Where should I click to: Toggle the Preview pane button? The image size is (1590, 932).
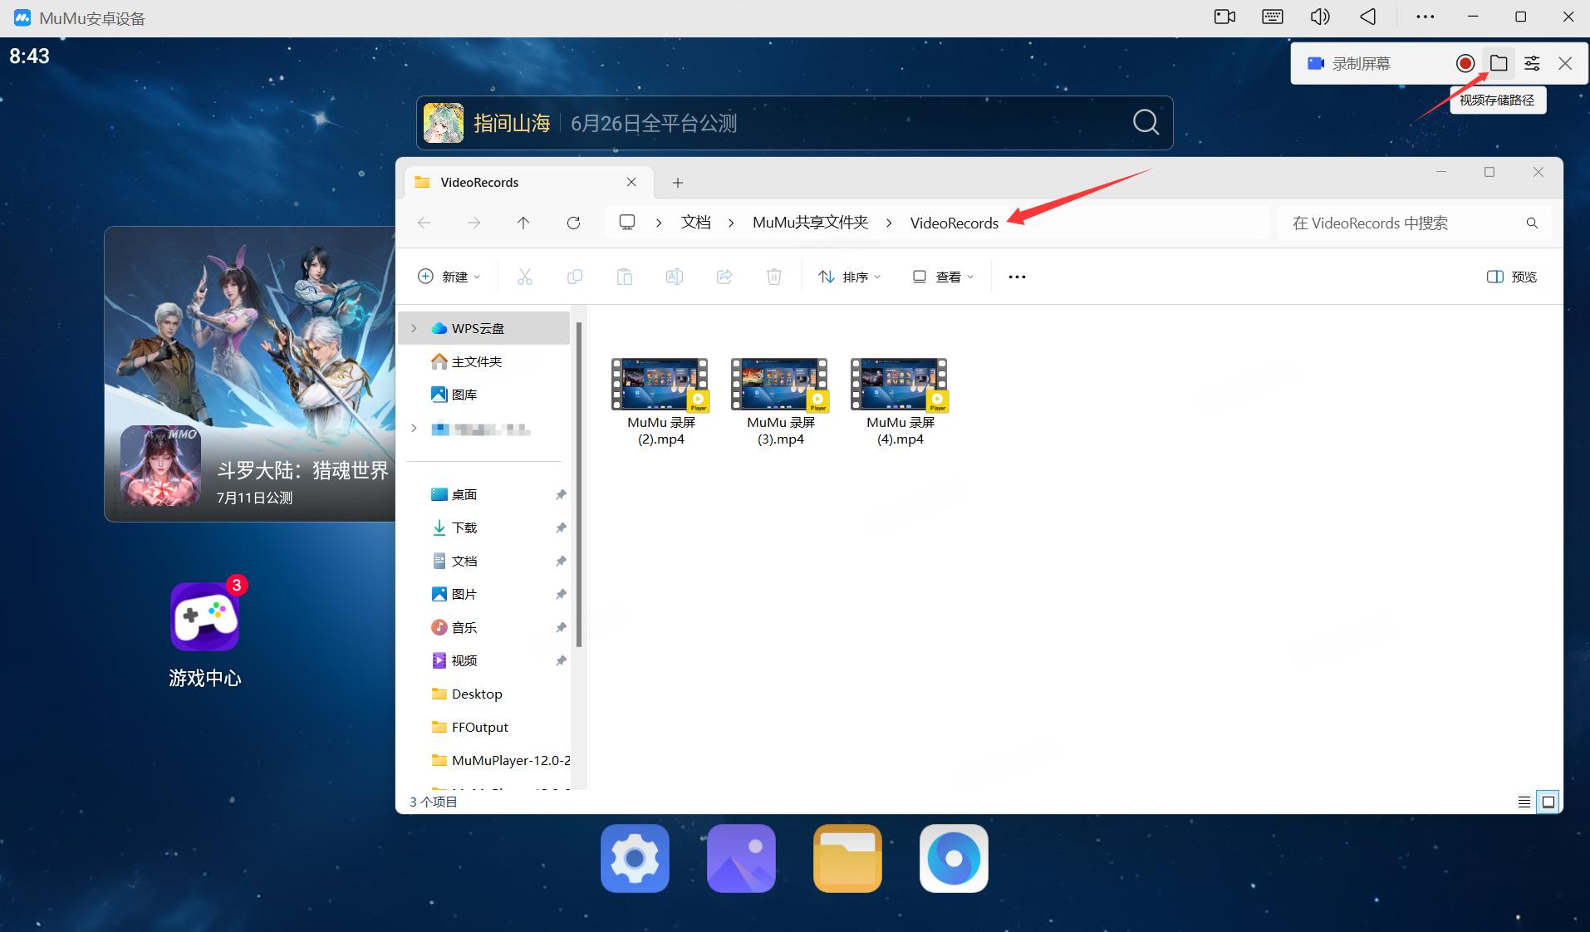pos(1512,277)
